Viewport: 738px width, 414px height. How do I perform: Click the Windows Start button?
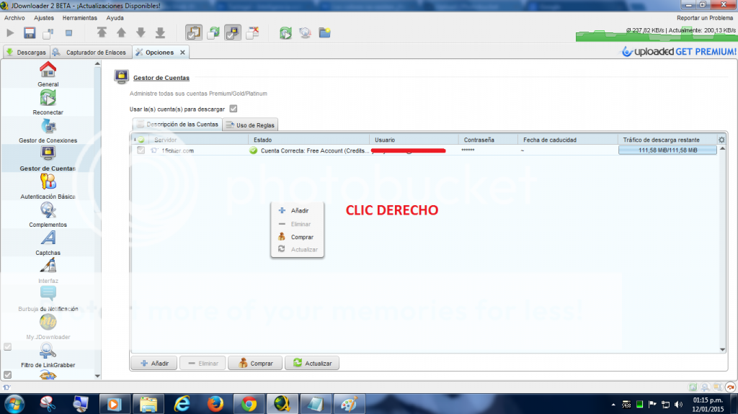14,404
